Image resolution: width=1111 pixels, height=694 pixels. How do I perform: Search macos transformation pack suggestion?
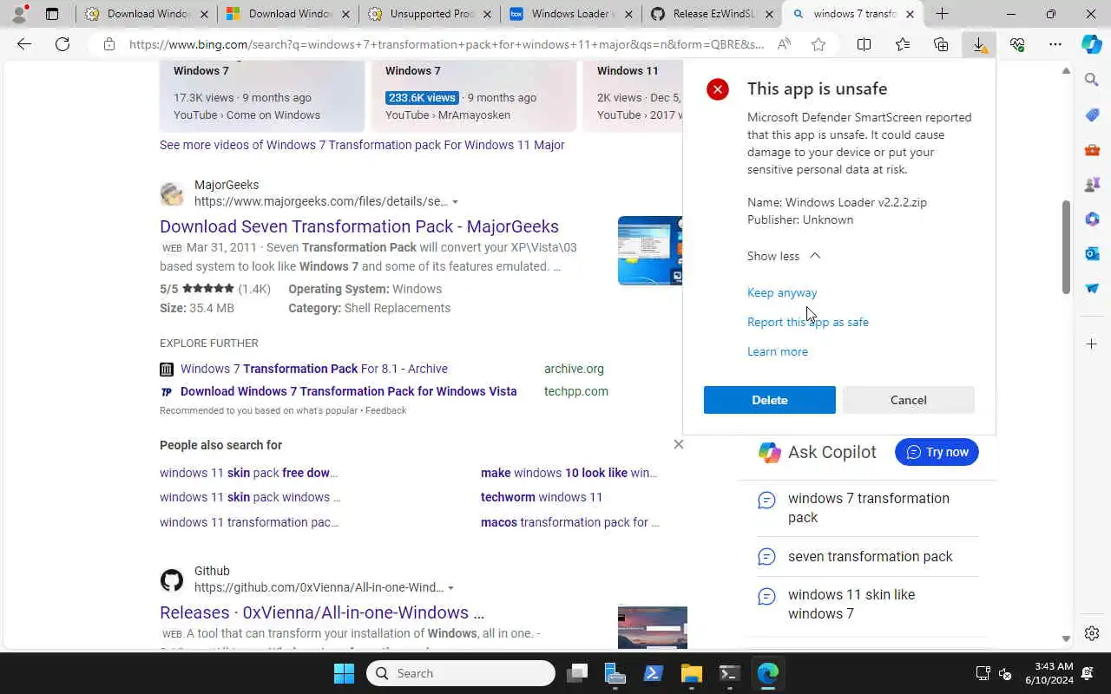click(x=569, y=522)
